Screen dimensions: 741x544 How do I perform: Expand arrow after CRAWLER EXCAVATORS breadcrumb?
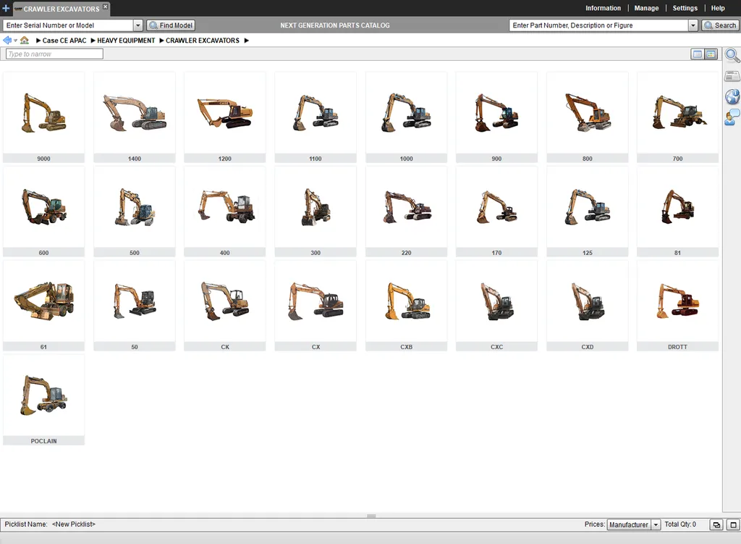[246, 41]
